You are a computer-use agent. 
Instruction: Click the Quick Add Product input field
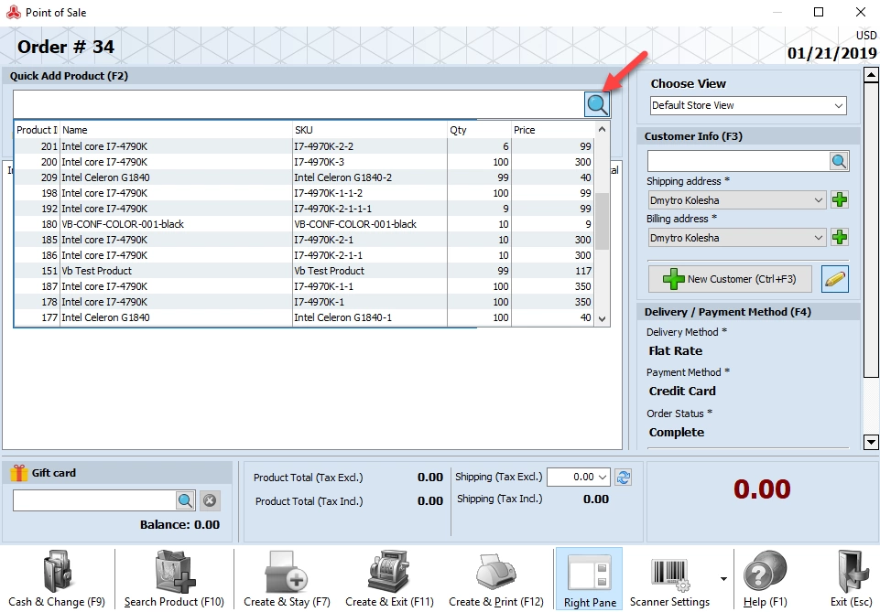tap(299, 104)
